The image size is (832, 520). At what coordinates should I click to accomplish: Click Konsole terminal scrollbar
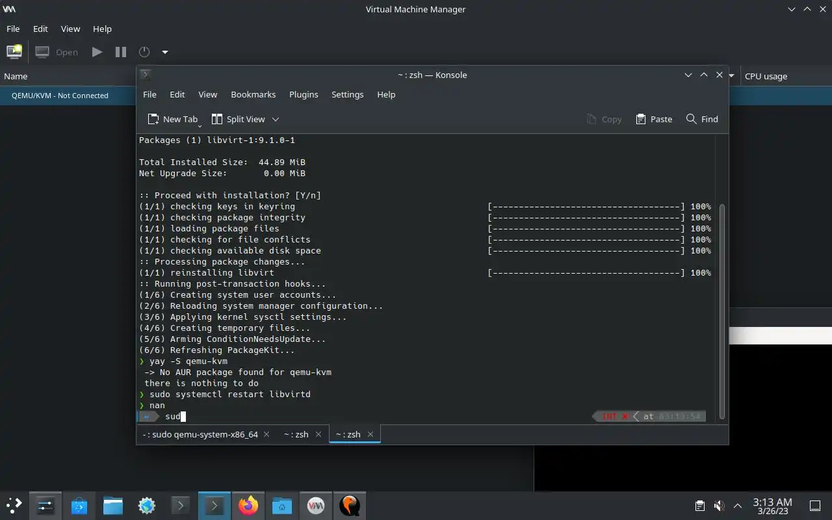click(x=721, y=311)
